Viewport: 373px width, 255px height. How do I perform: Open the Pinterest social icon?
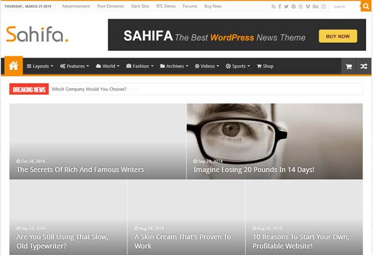point(293,6)
